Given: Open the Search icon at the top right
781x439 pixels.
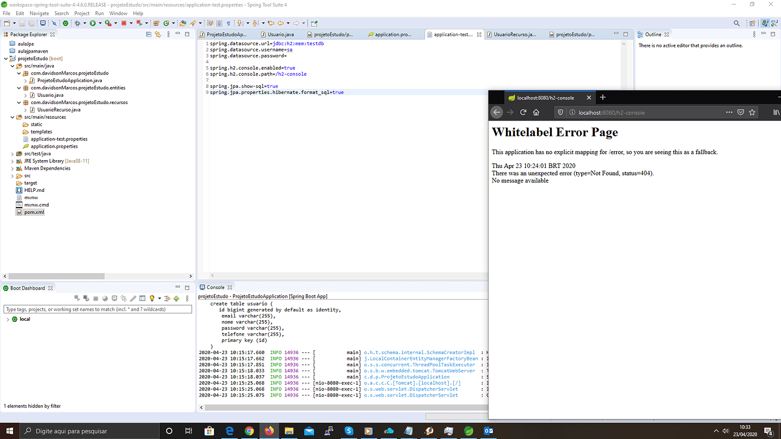Looking at the screenshot, I should (736, 23).
